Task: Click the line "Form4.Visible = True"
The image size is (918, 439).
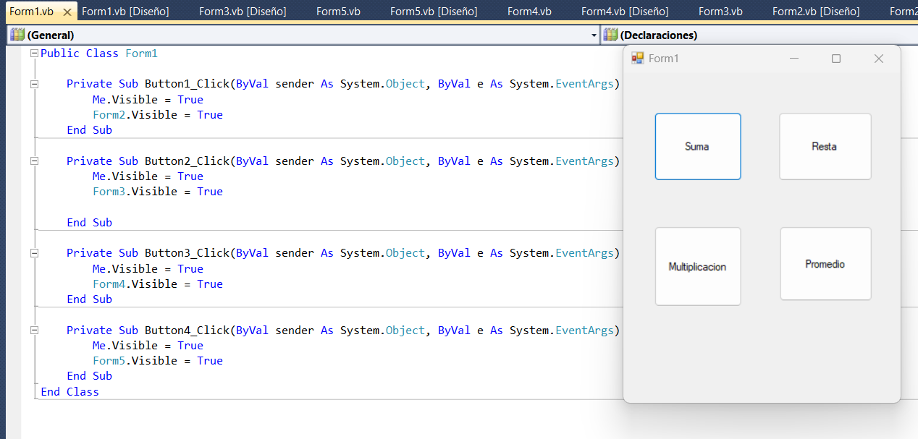Action: (158, 284)
